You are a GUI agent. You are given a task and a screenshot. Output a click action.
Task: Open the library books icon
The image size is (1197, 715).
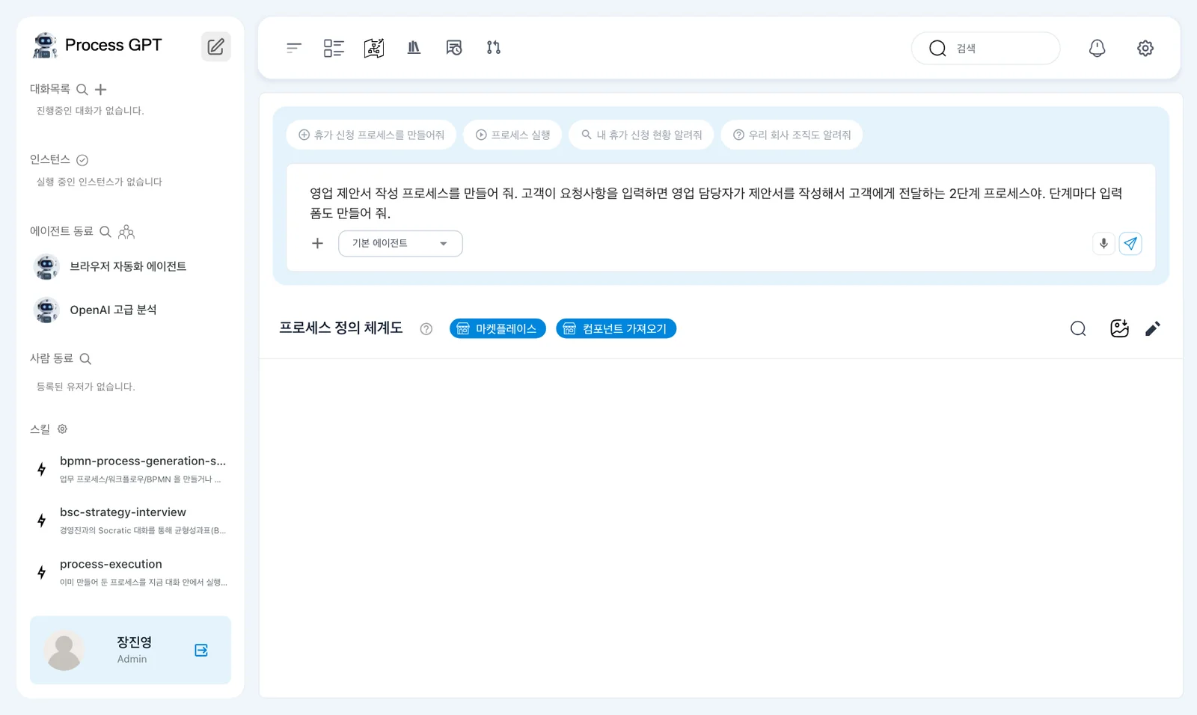pos(414,48)
